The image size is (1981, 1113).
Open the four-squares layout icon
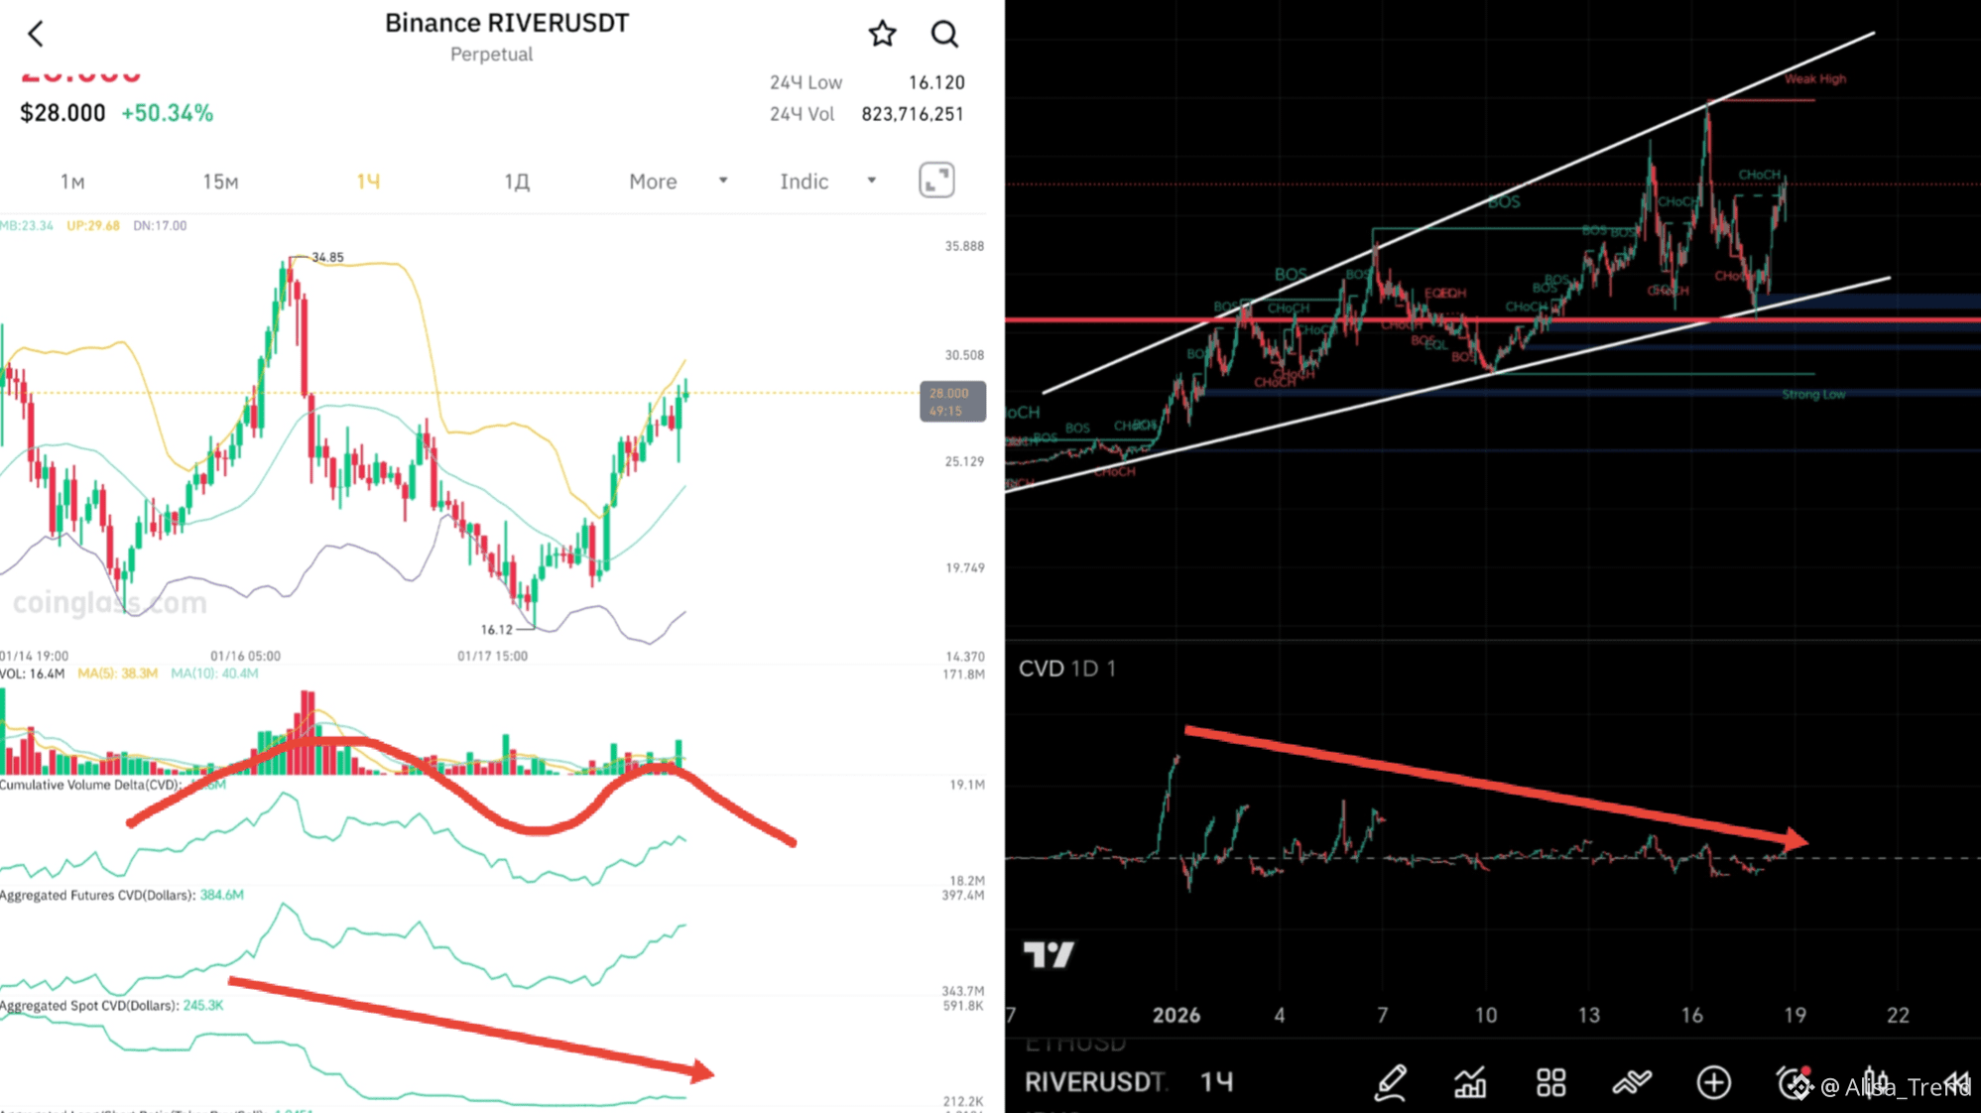pyautogui.click(x=1550, y=1082)
